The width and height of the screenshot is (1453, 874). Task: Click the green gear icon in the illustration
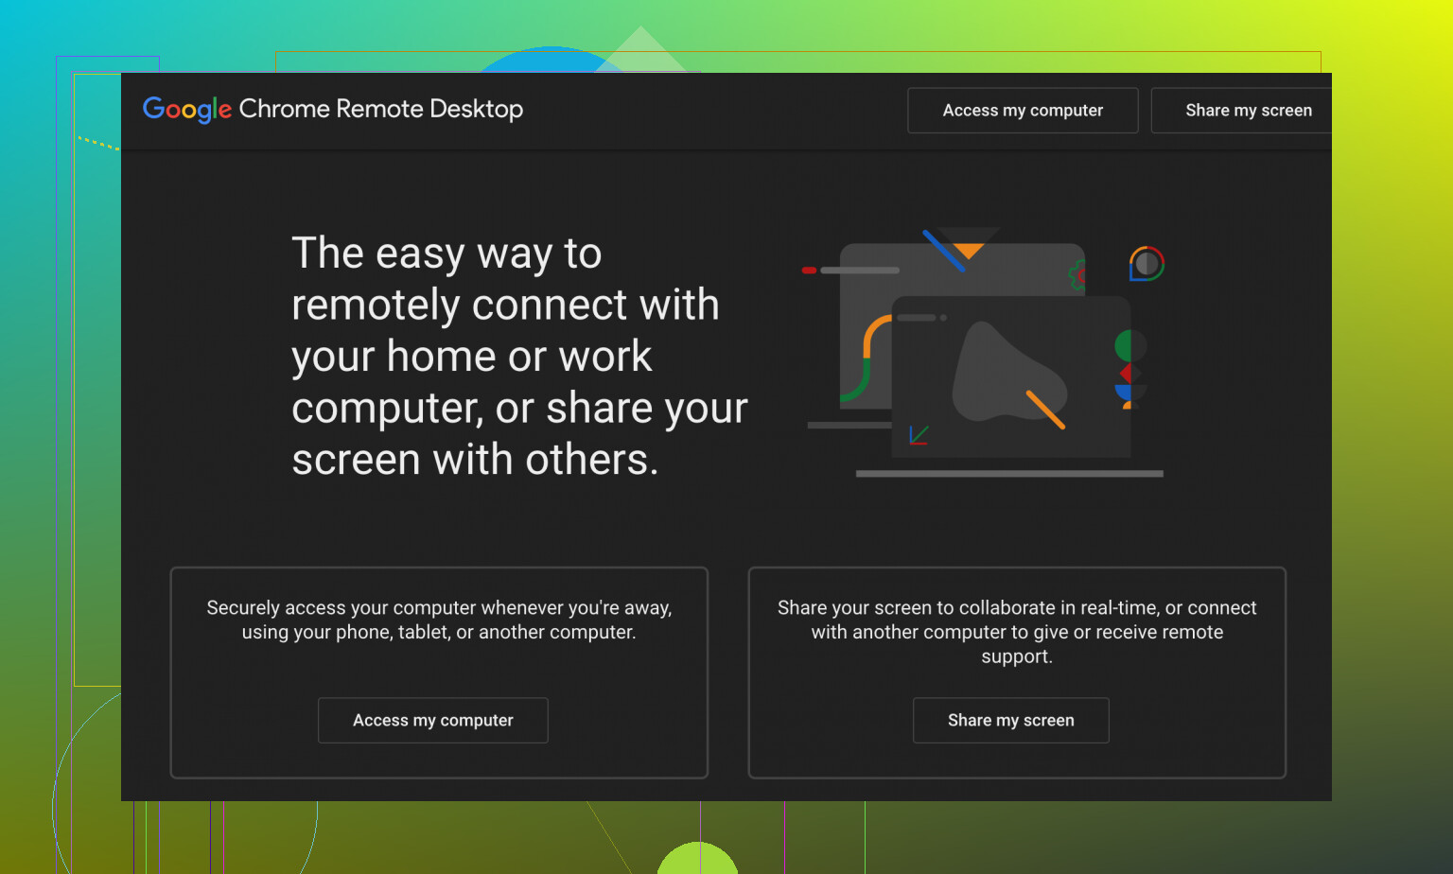[x=1077, y=275]
